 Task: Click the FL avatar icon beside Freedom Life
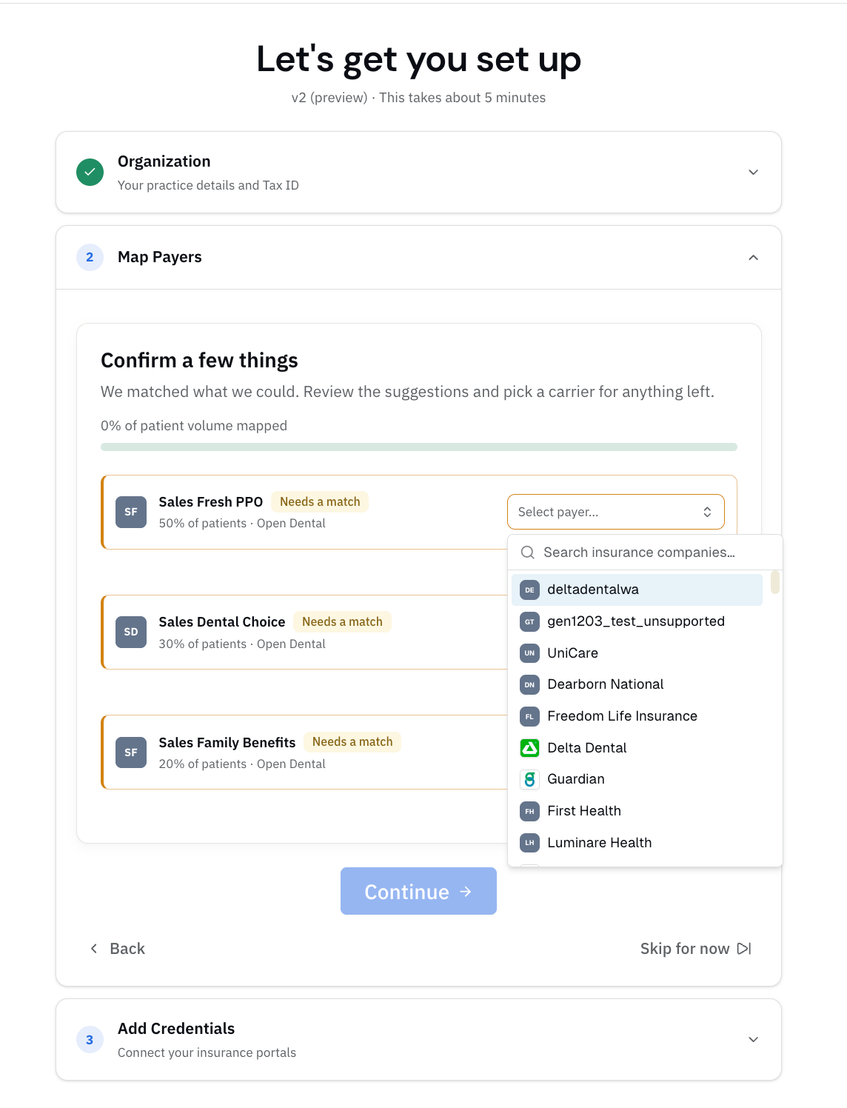(x=529, y=716)
